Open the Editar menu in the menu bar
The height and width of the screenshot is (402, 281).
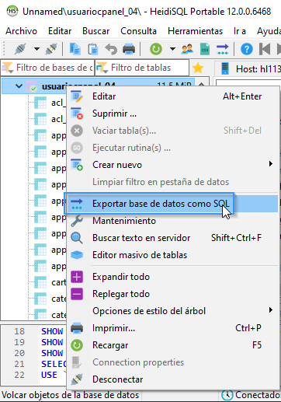(60, 31)
